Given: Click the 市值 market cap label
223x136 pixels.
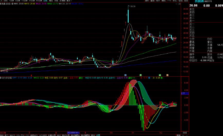Looking at the screenshot, I should 210,45.
